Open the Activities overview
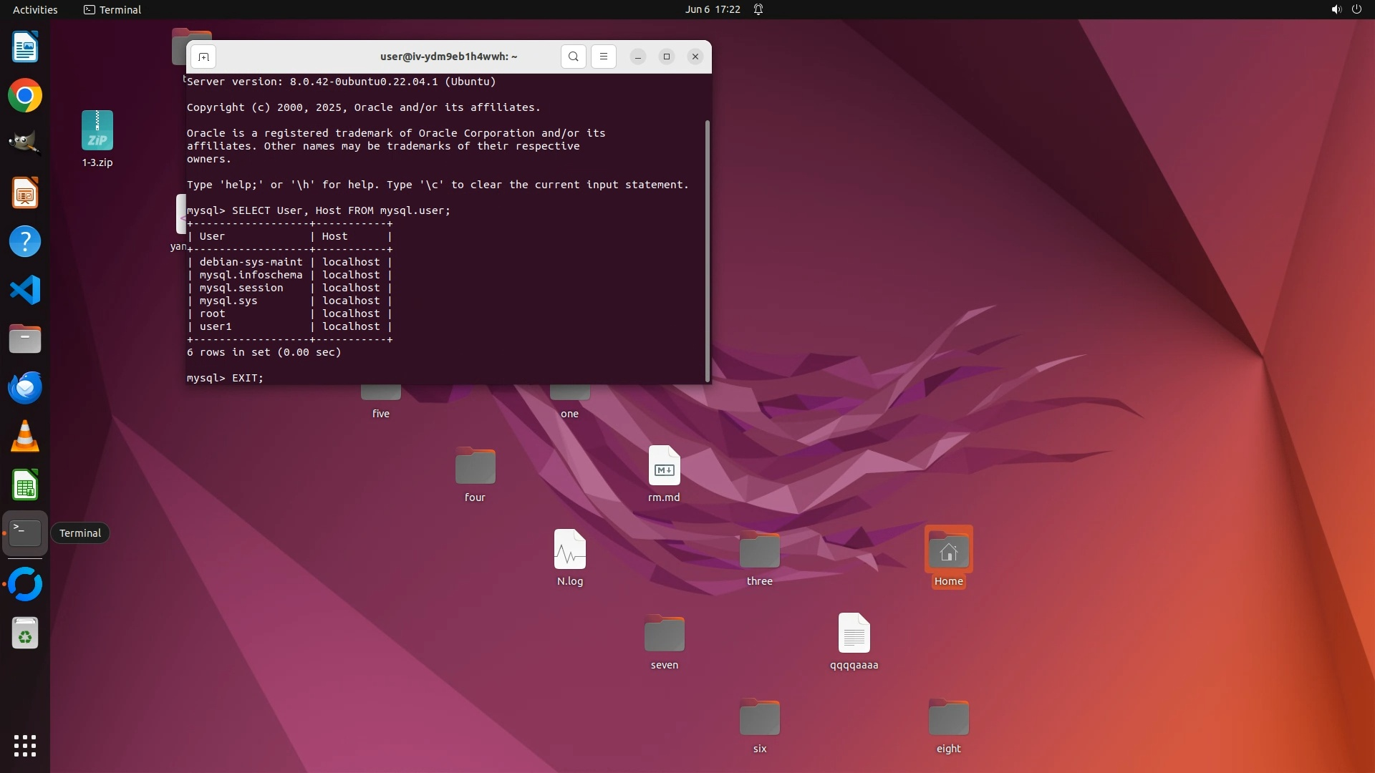Screen dimensions: 1375x773 pyautogui.click(x=35, y=9)
